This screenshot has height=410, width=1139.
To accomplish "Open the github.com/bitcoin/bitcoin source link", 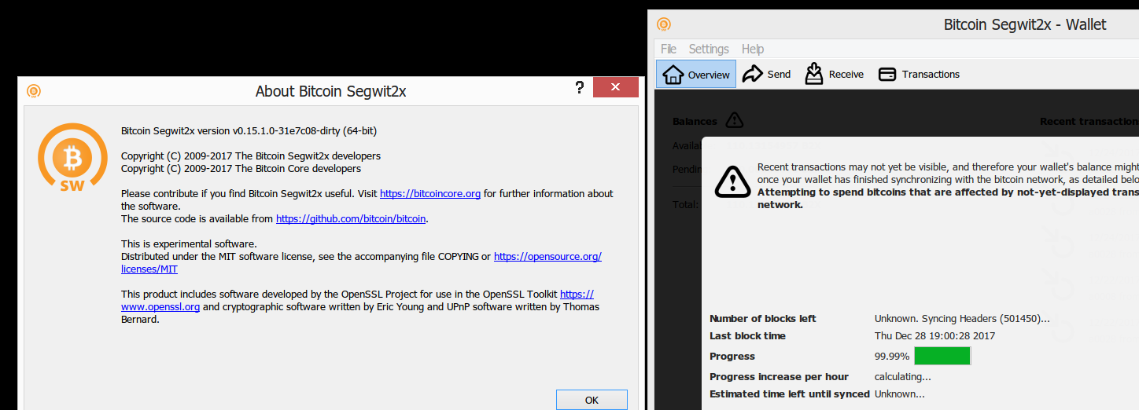I will 351,219.
